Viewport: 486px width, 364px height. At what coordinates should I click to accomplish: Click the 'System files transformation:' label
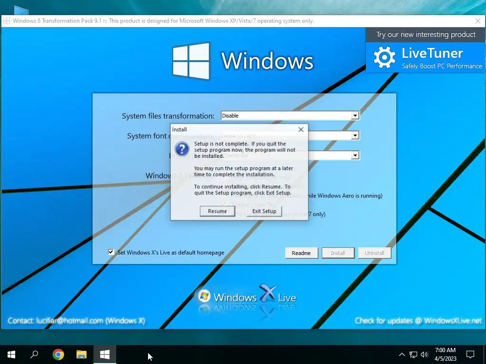[x=168, y=116]
